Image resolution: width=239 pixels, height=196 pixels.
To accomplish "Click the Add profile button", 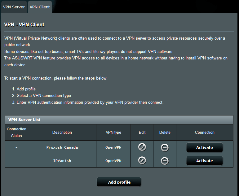I will point(119,182).
